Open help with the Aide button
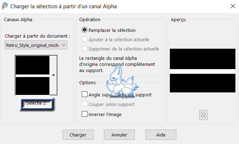The height and width of the screenshot is (144, 239). coord(161,135)
